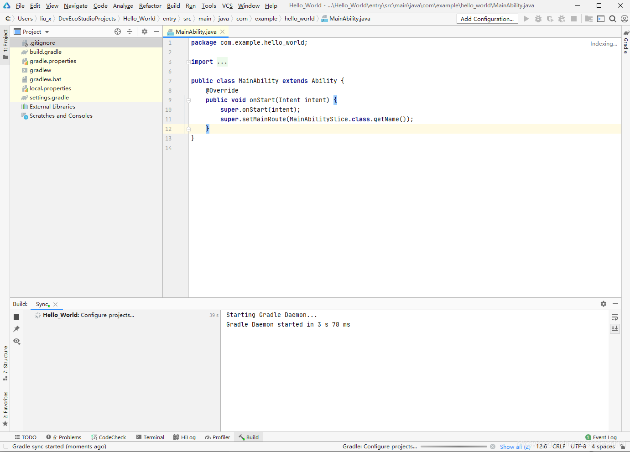
Task: Click the Run configuration play icon
Action: pyautogui.click(x=526, y=19)
